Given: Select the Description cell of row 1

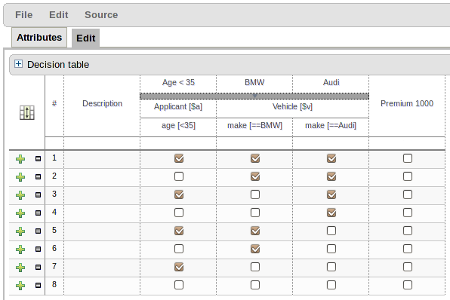Looking at the screenshot, I should tap(102, 159).
